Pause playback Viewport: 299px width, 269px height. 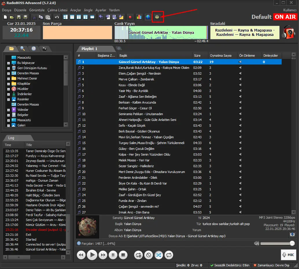pos(113,255)
